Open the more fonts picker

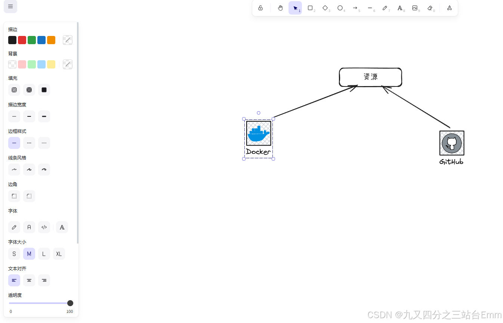(62, 227)
